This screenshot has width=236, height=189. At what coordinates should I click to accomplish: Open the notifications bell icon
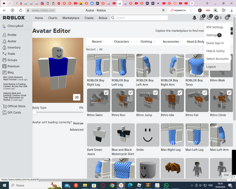194,18
